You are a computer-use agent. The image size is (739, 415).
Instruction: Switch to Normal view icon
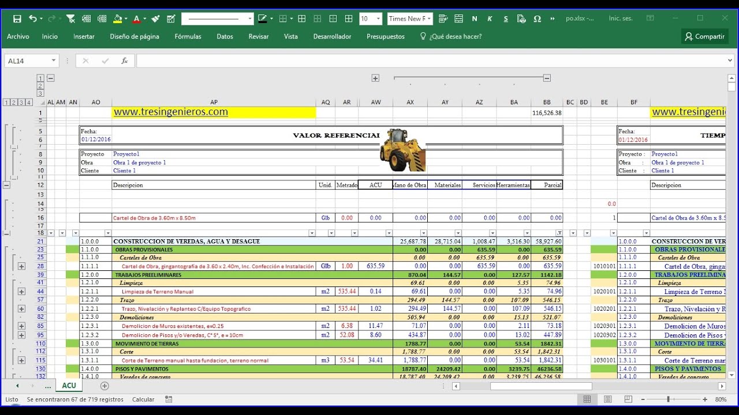pyautogui.click(x=587, y=399)
